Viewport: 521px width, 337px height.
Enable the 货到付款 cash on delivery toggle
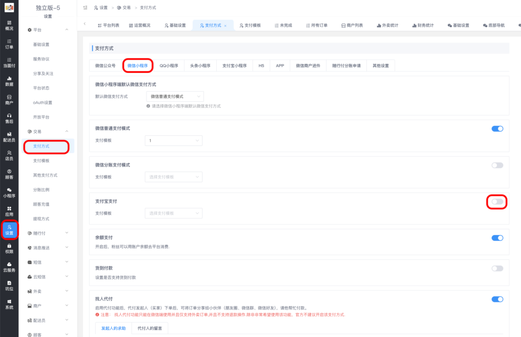click(x=497, y=268)
